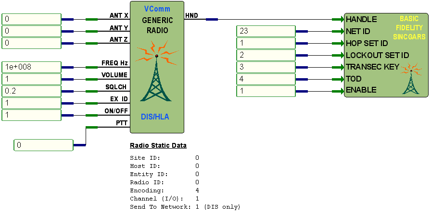Click the LOCKOUT SET ID port arrow
Image resolution: width=431 pixels, height=213 pixels.
click(x=338, y=55)
